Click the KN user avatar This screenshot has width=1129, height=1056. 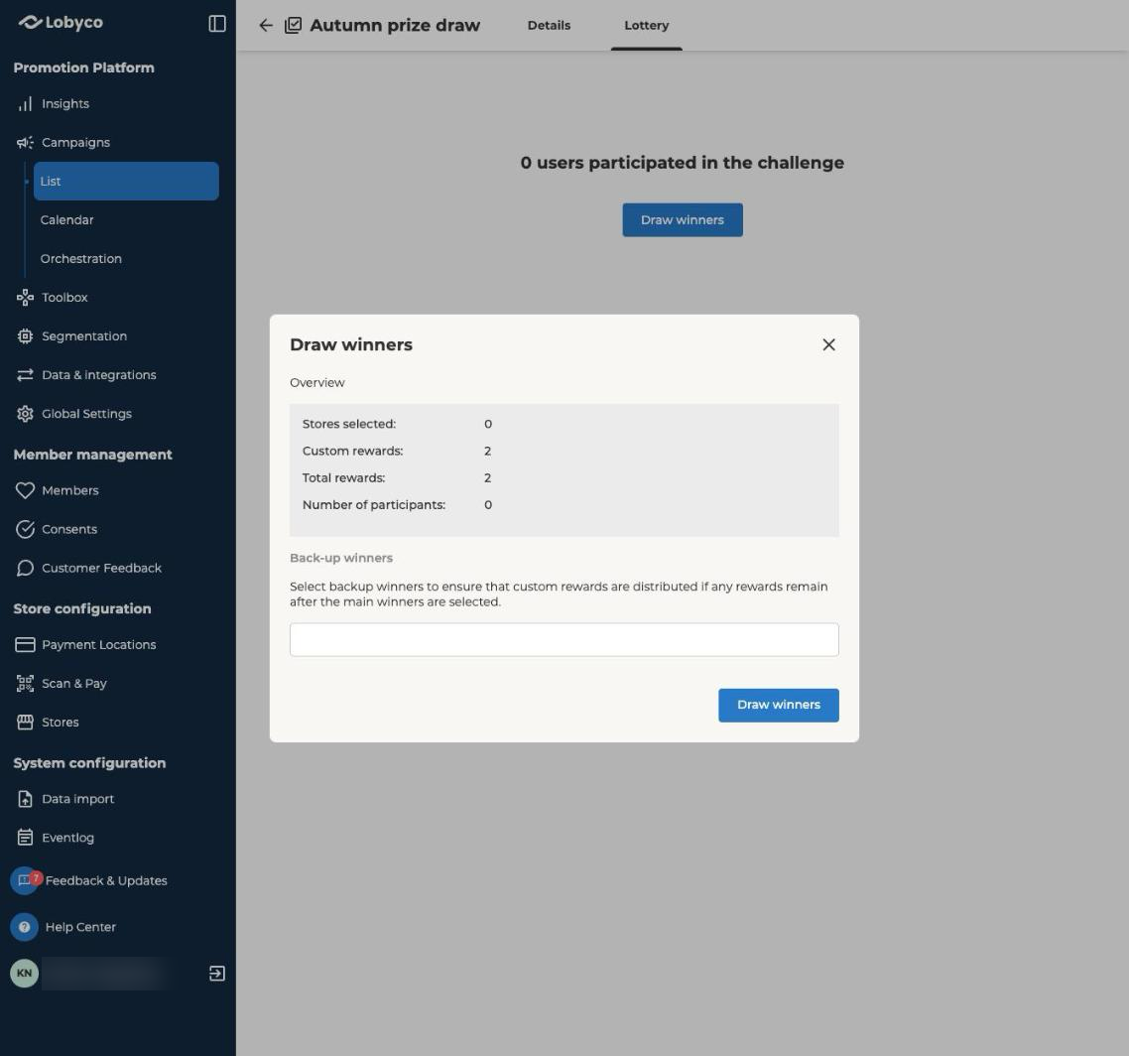[24, 974]
